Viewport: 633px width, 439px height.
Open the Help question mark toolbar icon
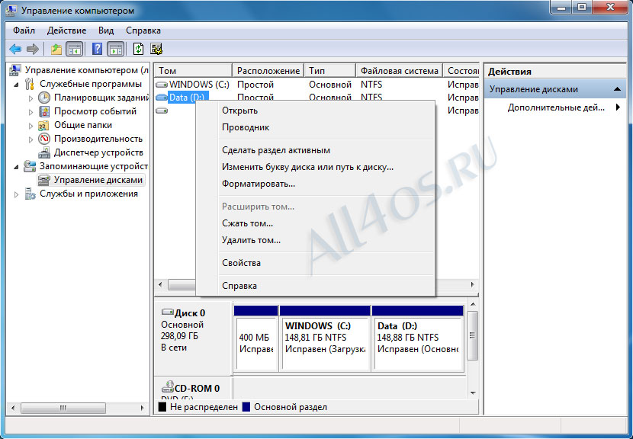[x=98, y=50]
